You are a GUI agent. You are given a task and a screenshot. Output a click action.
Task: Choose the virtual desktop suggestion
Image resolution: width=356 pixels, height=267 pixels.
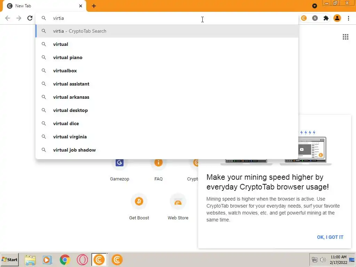coord(167,110)
